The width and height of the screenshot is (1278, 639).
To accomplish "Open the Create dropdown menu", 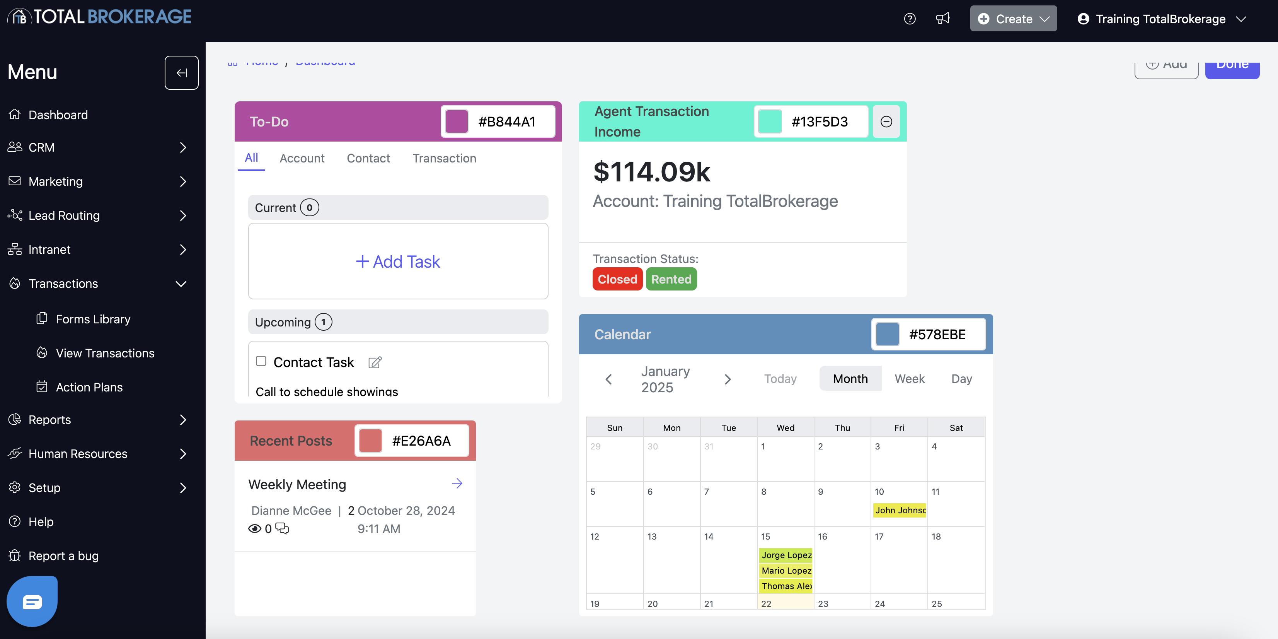I will click(x=1013, y=19).
